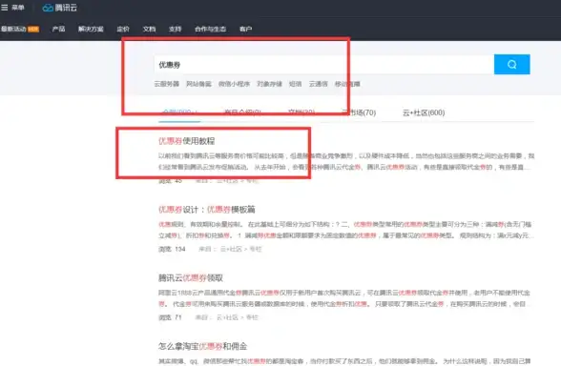Select the 网站备案 hot keyword
This screenshot has width=561, height=366.
click(x=198, y=84)
